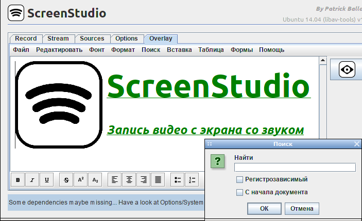The image size is (362, 221).
Task: Confirm search with OK button
Action: point(264,209)
